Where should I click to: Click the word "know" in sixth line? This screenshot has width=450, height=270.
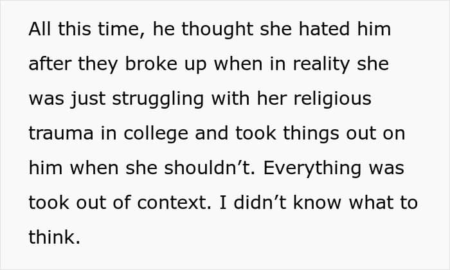pyautogui.click(x=317, y=203)
